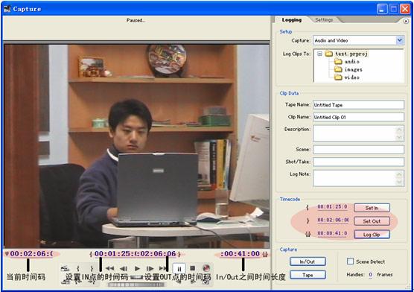Image resolution: width=414 pixels, height=292 pixels.
Task: Stop the tape with the Stop button
Action: [192, 268]
